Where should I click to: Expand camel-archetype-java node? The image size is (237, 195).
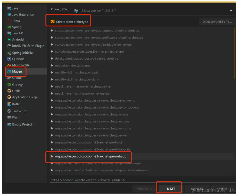point(52,115)
